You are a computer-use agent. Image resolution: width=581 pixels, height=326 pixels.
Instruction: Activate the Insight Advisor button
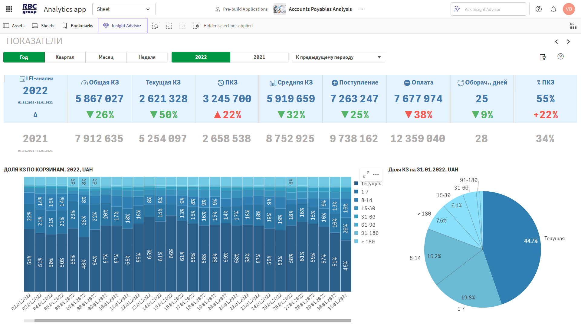click(123, 26)
